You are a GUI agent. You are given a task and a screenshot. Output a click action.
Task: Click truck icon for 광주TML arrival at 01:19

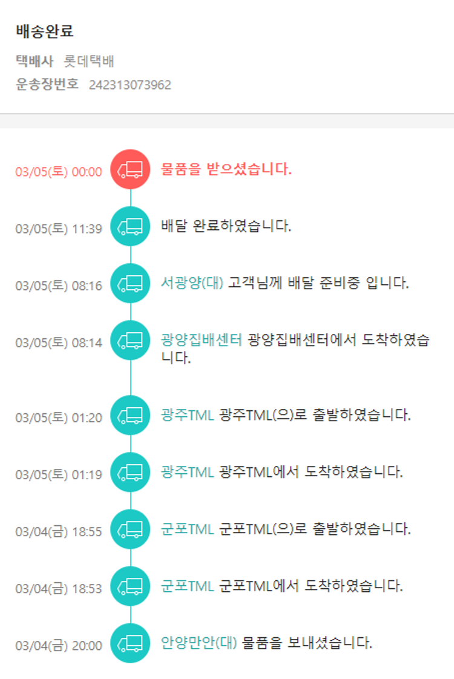coord(130,472)
